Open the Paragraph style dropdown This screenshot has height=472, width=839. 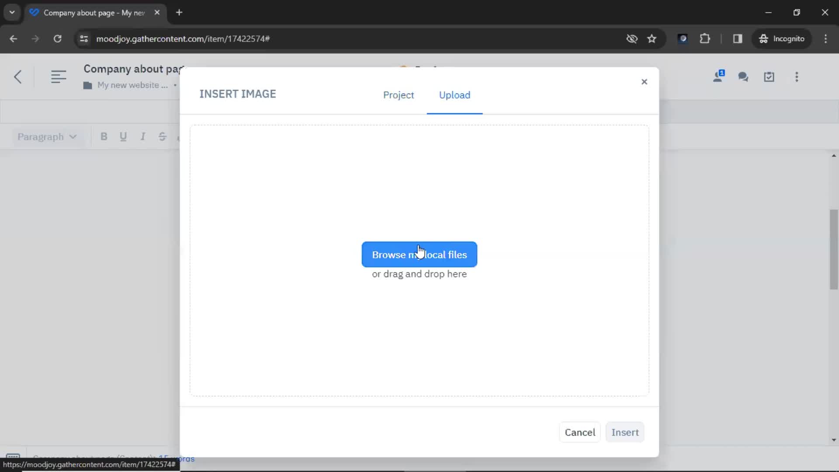click(46, 137)
